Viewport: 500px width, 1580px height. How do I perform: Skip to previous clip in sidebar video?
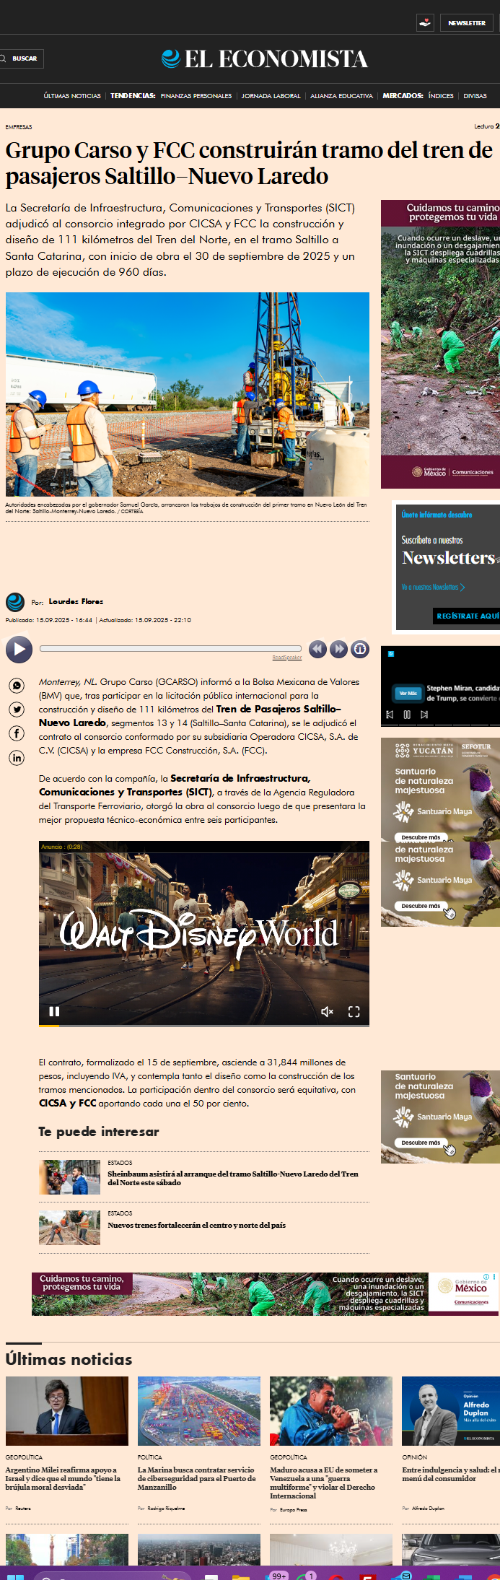tap(390, 715)
